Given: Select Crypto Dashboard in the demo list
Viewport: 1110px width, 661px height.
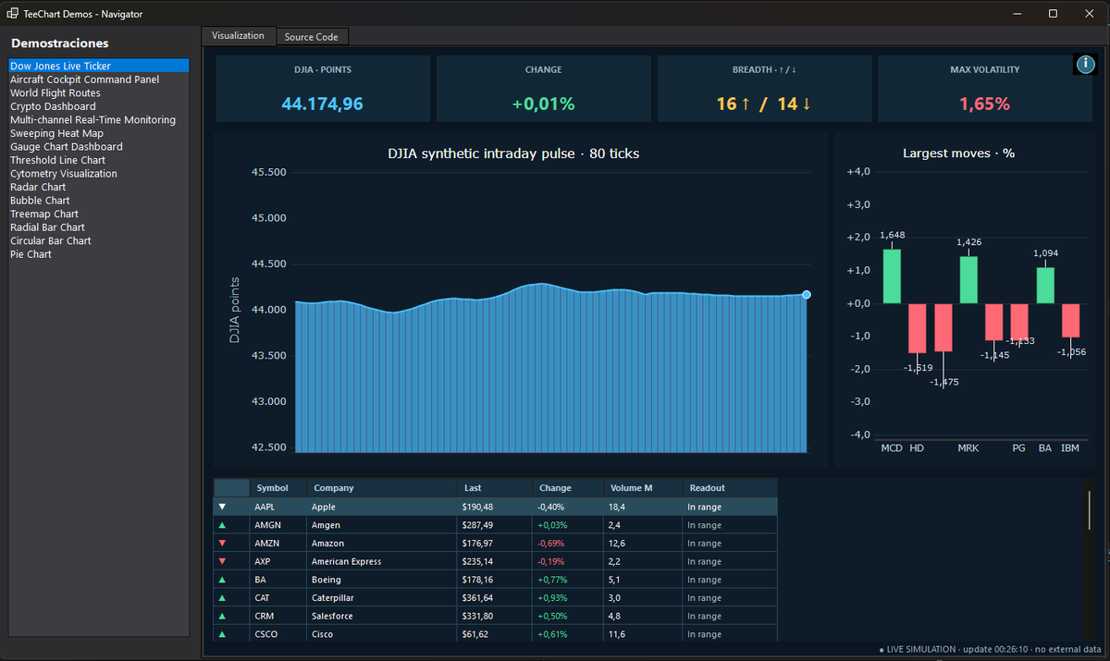Looking at the screenshot, I should point(53,106).
